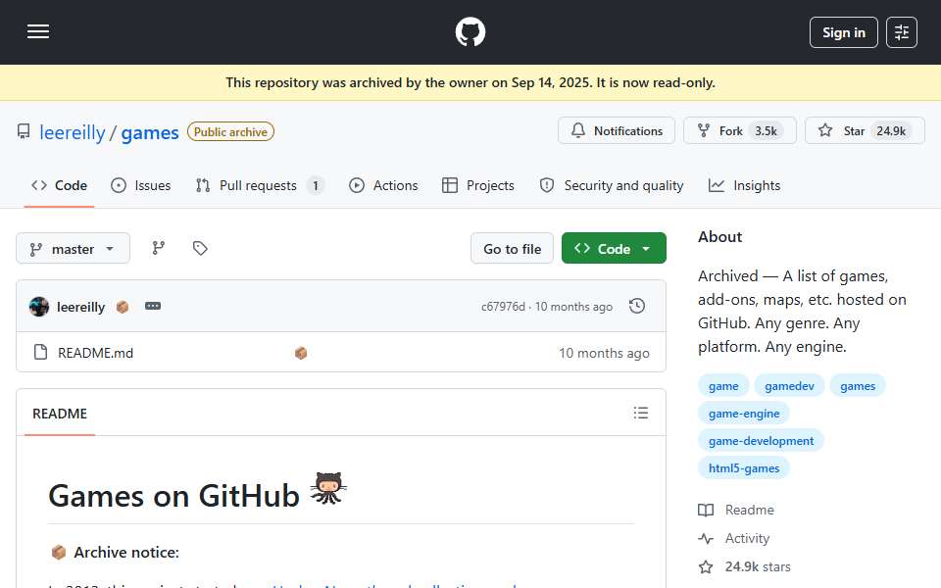Screen dimensions: 941x588
Task: Select the game-engine topic tag
Action: click(744, 414)
